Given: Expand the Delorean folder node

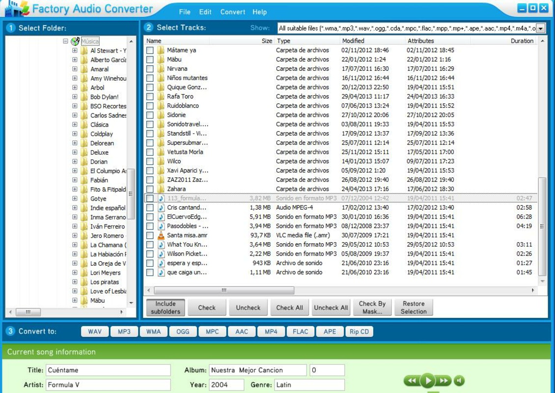Looking at the screenshot, I should coord(75,143).
